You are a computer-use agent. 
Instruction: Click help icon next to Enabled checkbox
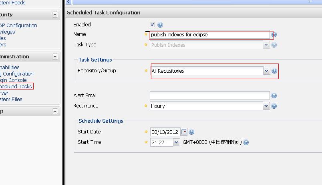point(160,25)
